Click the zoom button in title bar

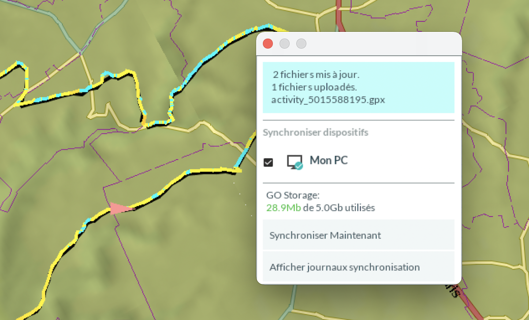(x=301, y=44)
